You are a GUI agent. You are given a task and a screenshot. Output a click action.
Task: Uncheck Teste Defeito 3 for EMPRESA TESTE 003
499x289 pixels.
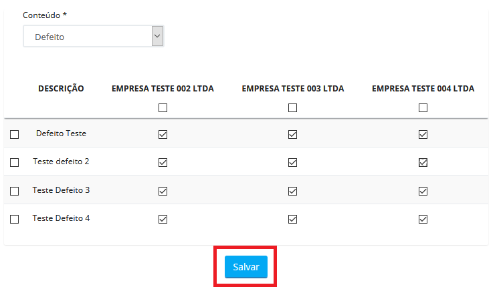[292, 191]
